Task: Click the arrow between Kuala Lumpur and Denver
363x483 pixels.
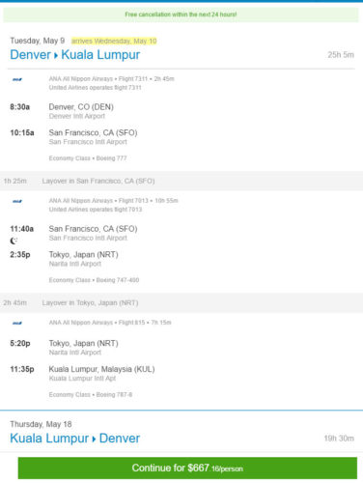Action: point(94,440)
